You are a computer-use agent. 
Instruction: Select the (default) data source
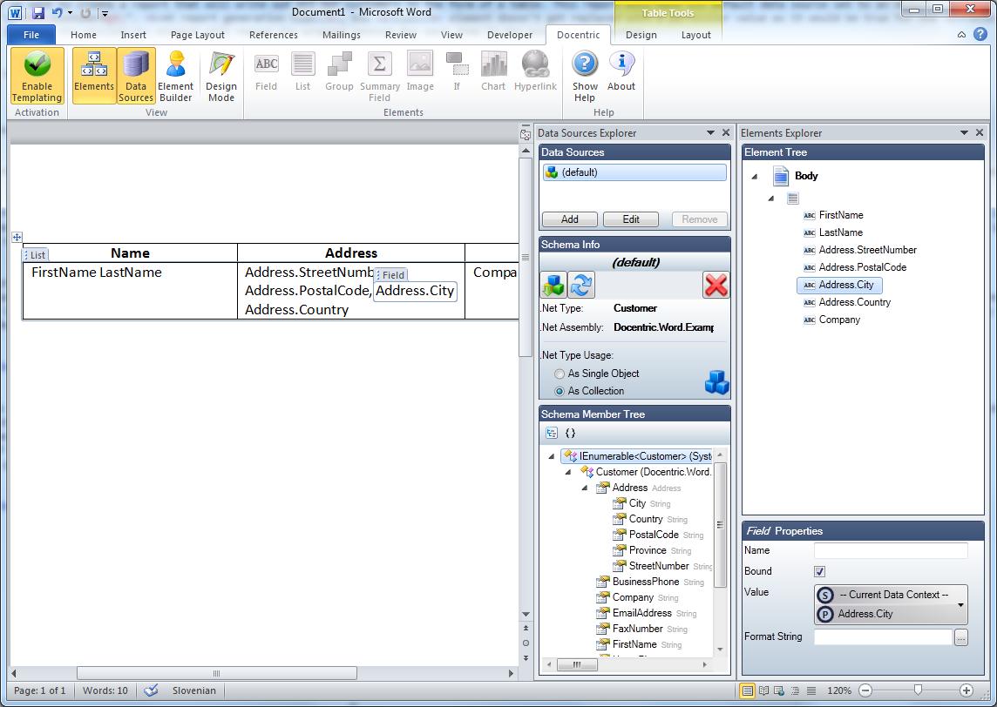[x=634, y=172]
